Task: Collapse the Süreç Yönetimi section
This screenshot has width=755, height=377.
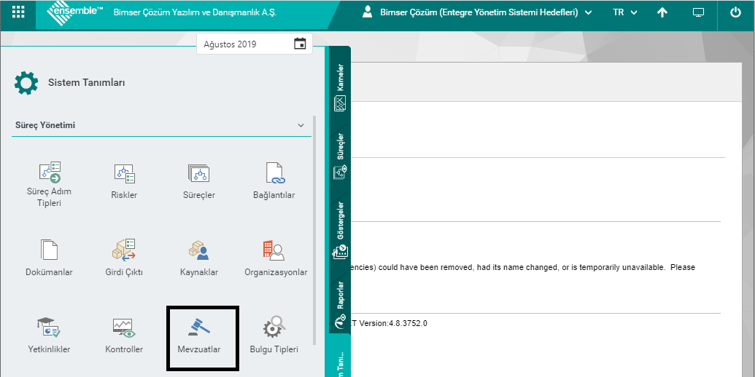Action: pyautogui.click(x=301, y=125)
